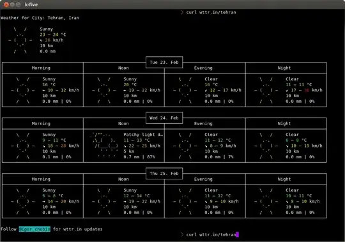Click '10 – 11 °C' Thursday night temperature
The image size is (345, 242).
point(299,196)
